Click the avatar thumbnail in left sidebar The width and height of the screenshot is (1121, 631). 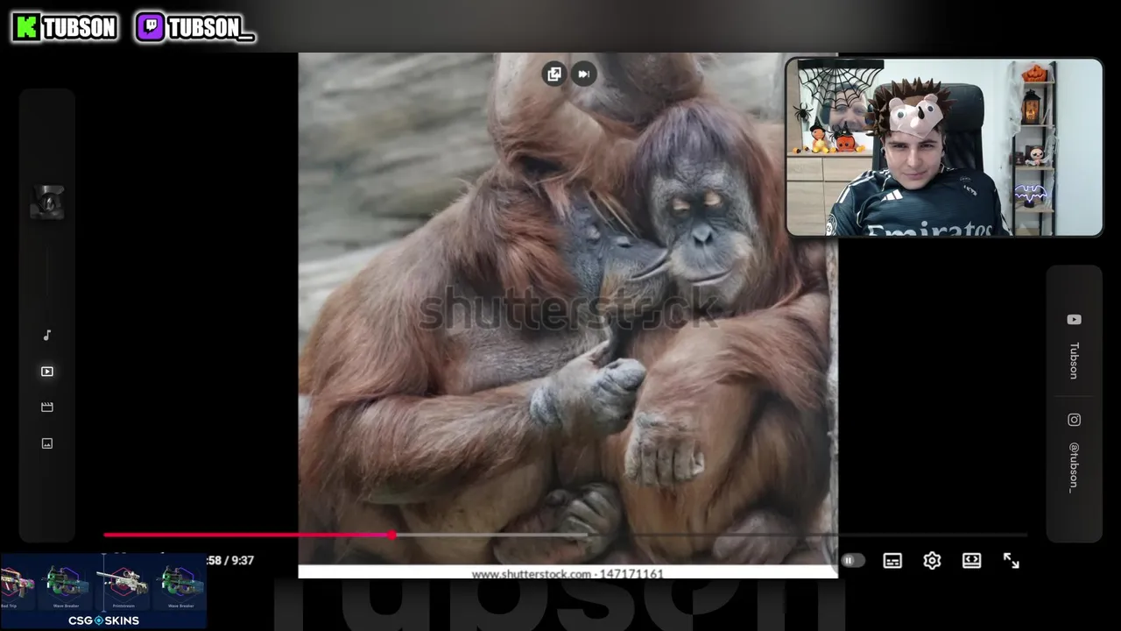coord(47,202)
